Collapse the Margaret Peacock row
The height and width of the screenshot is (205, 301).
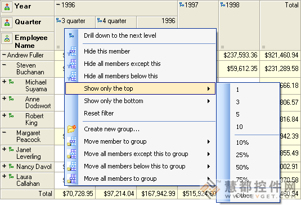point(4,132)
